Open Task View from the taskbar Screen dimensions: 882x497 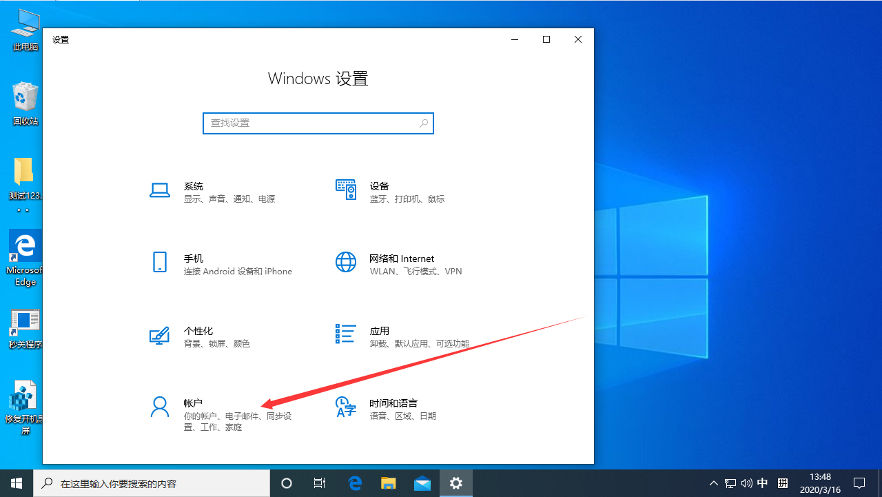click(320, 483)
